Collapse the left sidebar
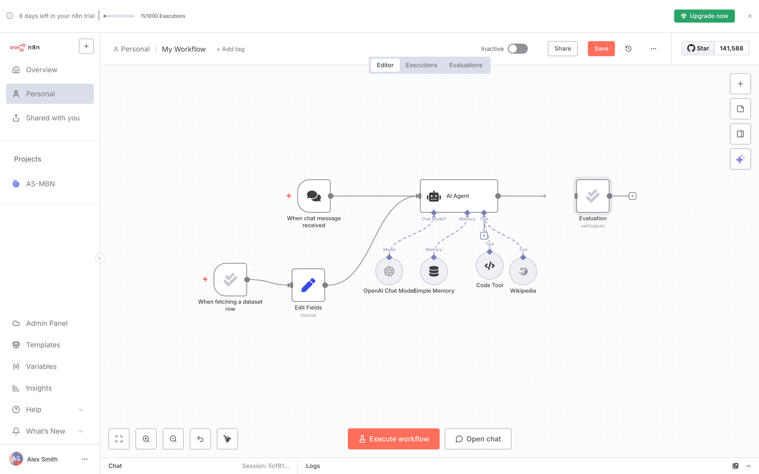The width and height of the screenshot is (759, 474). pos(100,258)
